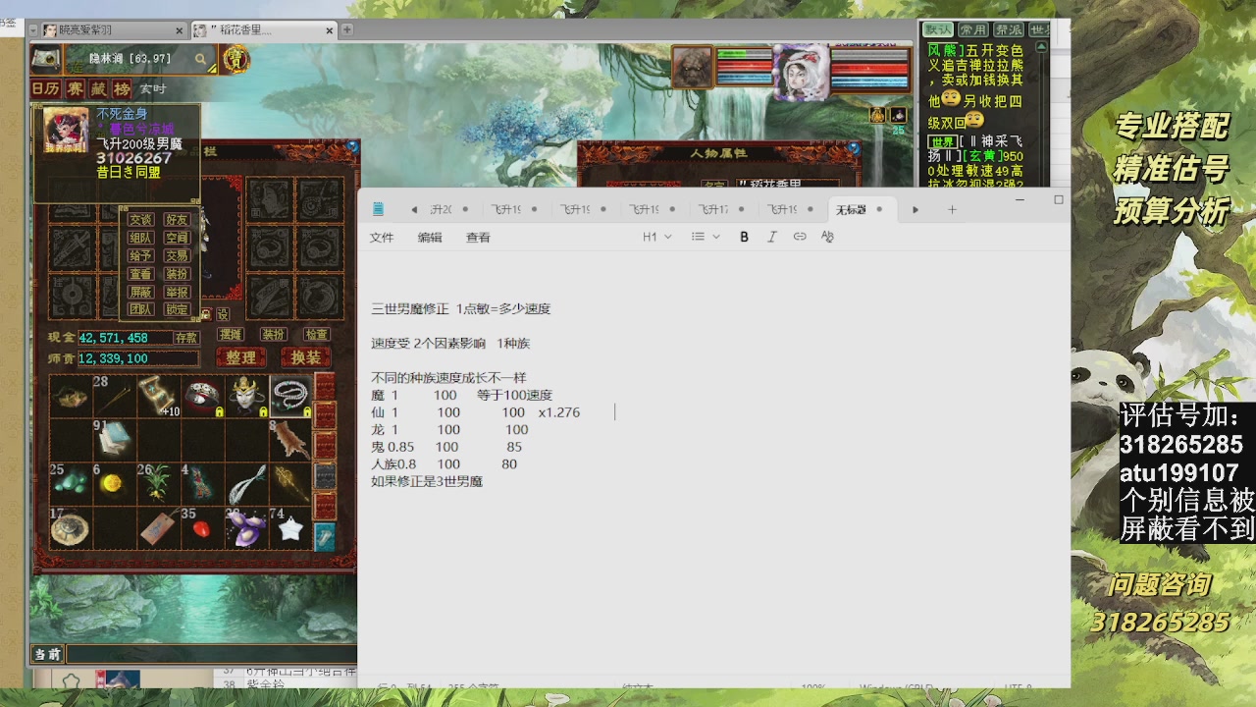Select the glowing scroll +10 item

(158, 395)
